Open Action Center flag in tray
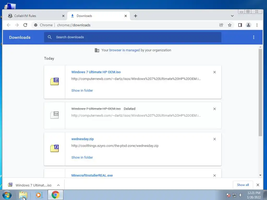This screenshot has width=267, height=200. (x=228, y=195)
